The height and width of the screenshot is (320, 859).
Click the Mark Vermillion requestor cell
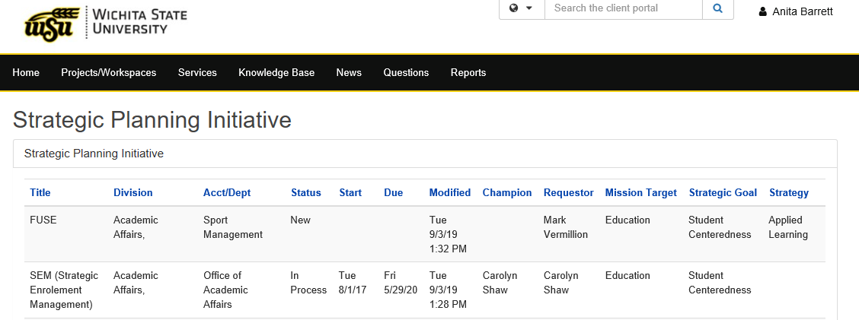566,227
